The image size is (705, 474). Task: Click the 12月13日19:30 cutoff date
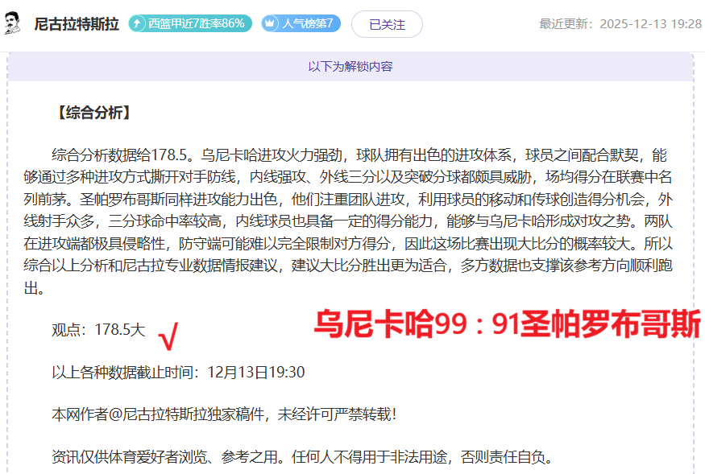tap(256, 372)
